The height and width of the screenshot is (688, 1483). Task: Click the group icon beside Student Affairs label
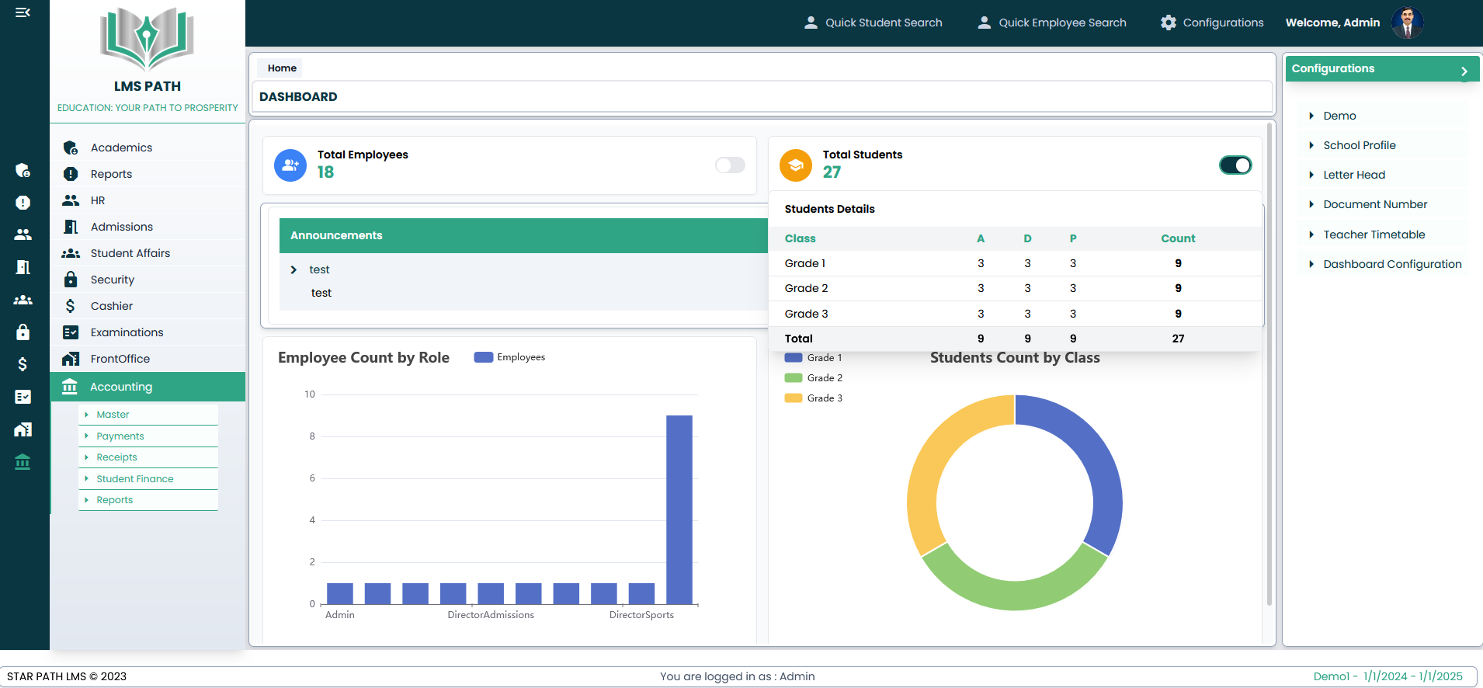tap(71, 253)
